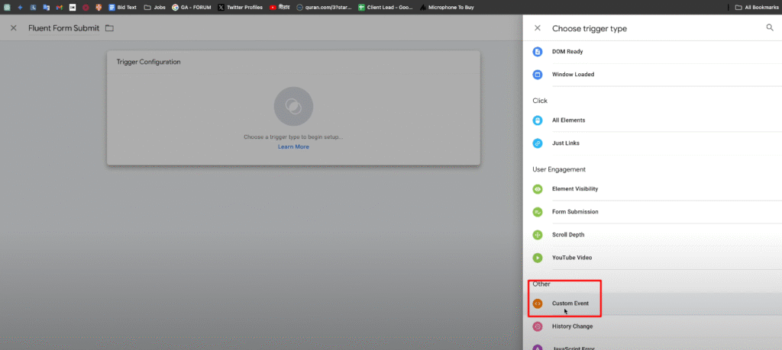Open the Twitter Profiles bookmark
Image resolution: width=782 pixels, height=350 pixels.
[238, 7]
